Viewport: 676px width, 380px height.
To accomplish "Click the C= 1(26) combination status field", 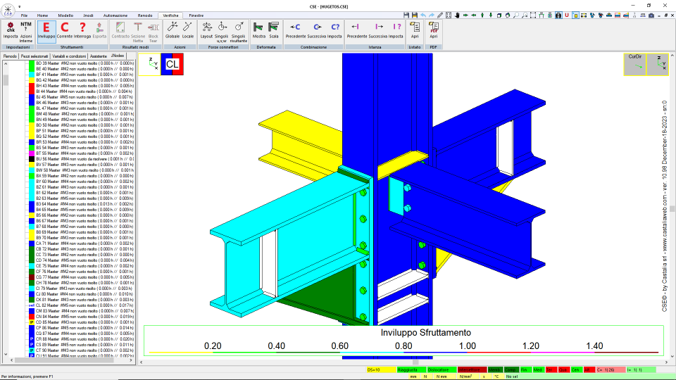I will point(611,369).
